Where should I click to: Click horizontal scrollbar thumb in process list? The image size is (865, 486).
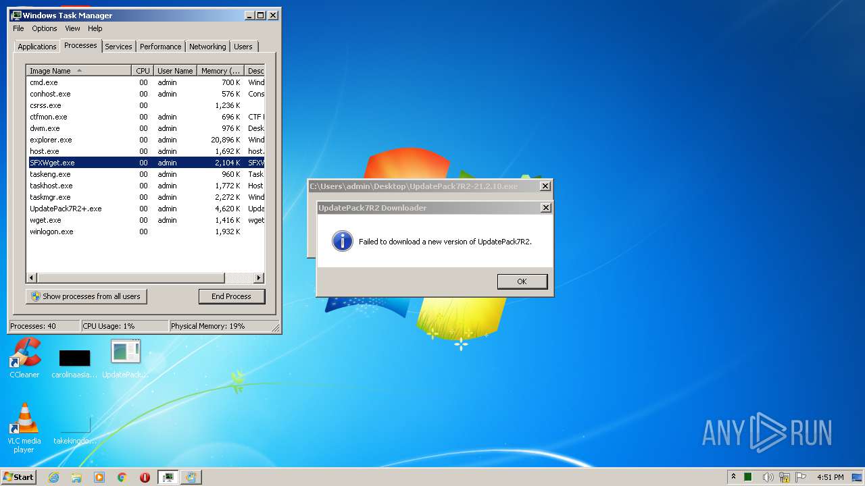(131, 278)
